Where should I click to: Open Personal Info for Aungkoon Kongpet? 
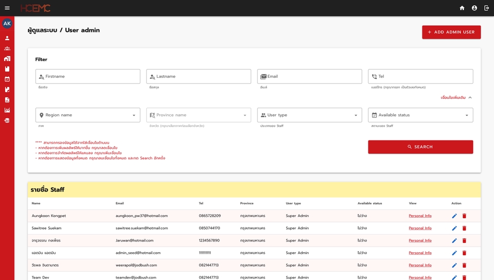[420, 216]
